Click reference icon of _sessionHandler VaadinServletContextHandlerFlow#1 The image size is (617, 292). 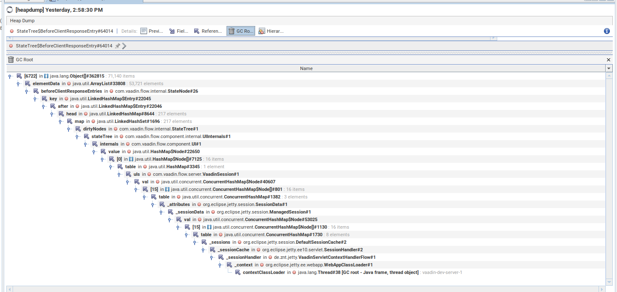coord(221,257)
